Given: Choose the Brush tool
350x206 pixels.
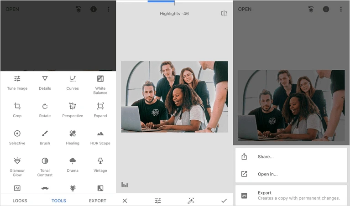Looking at the screenshot, I should point(45,138).
